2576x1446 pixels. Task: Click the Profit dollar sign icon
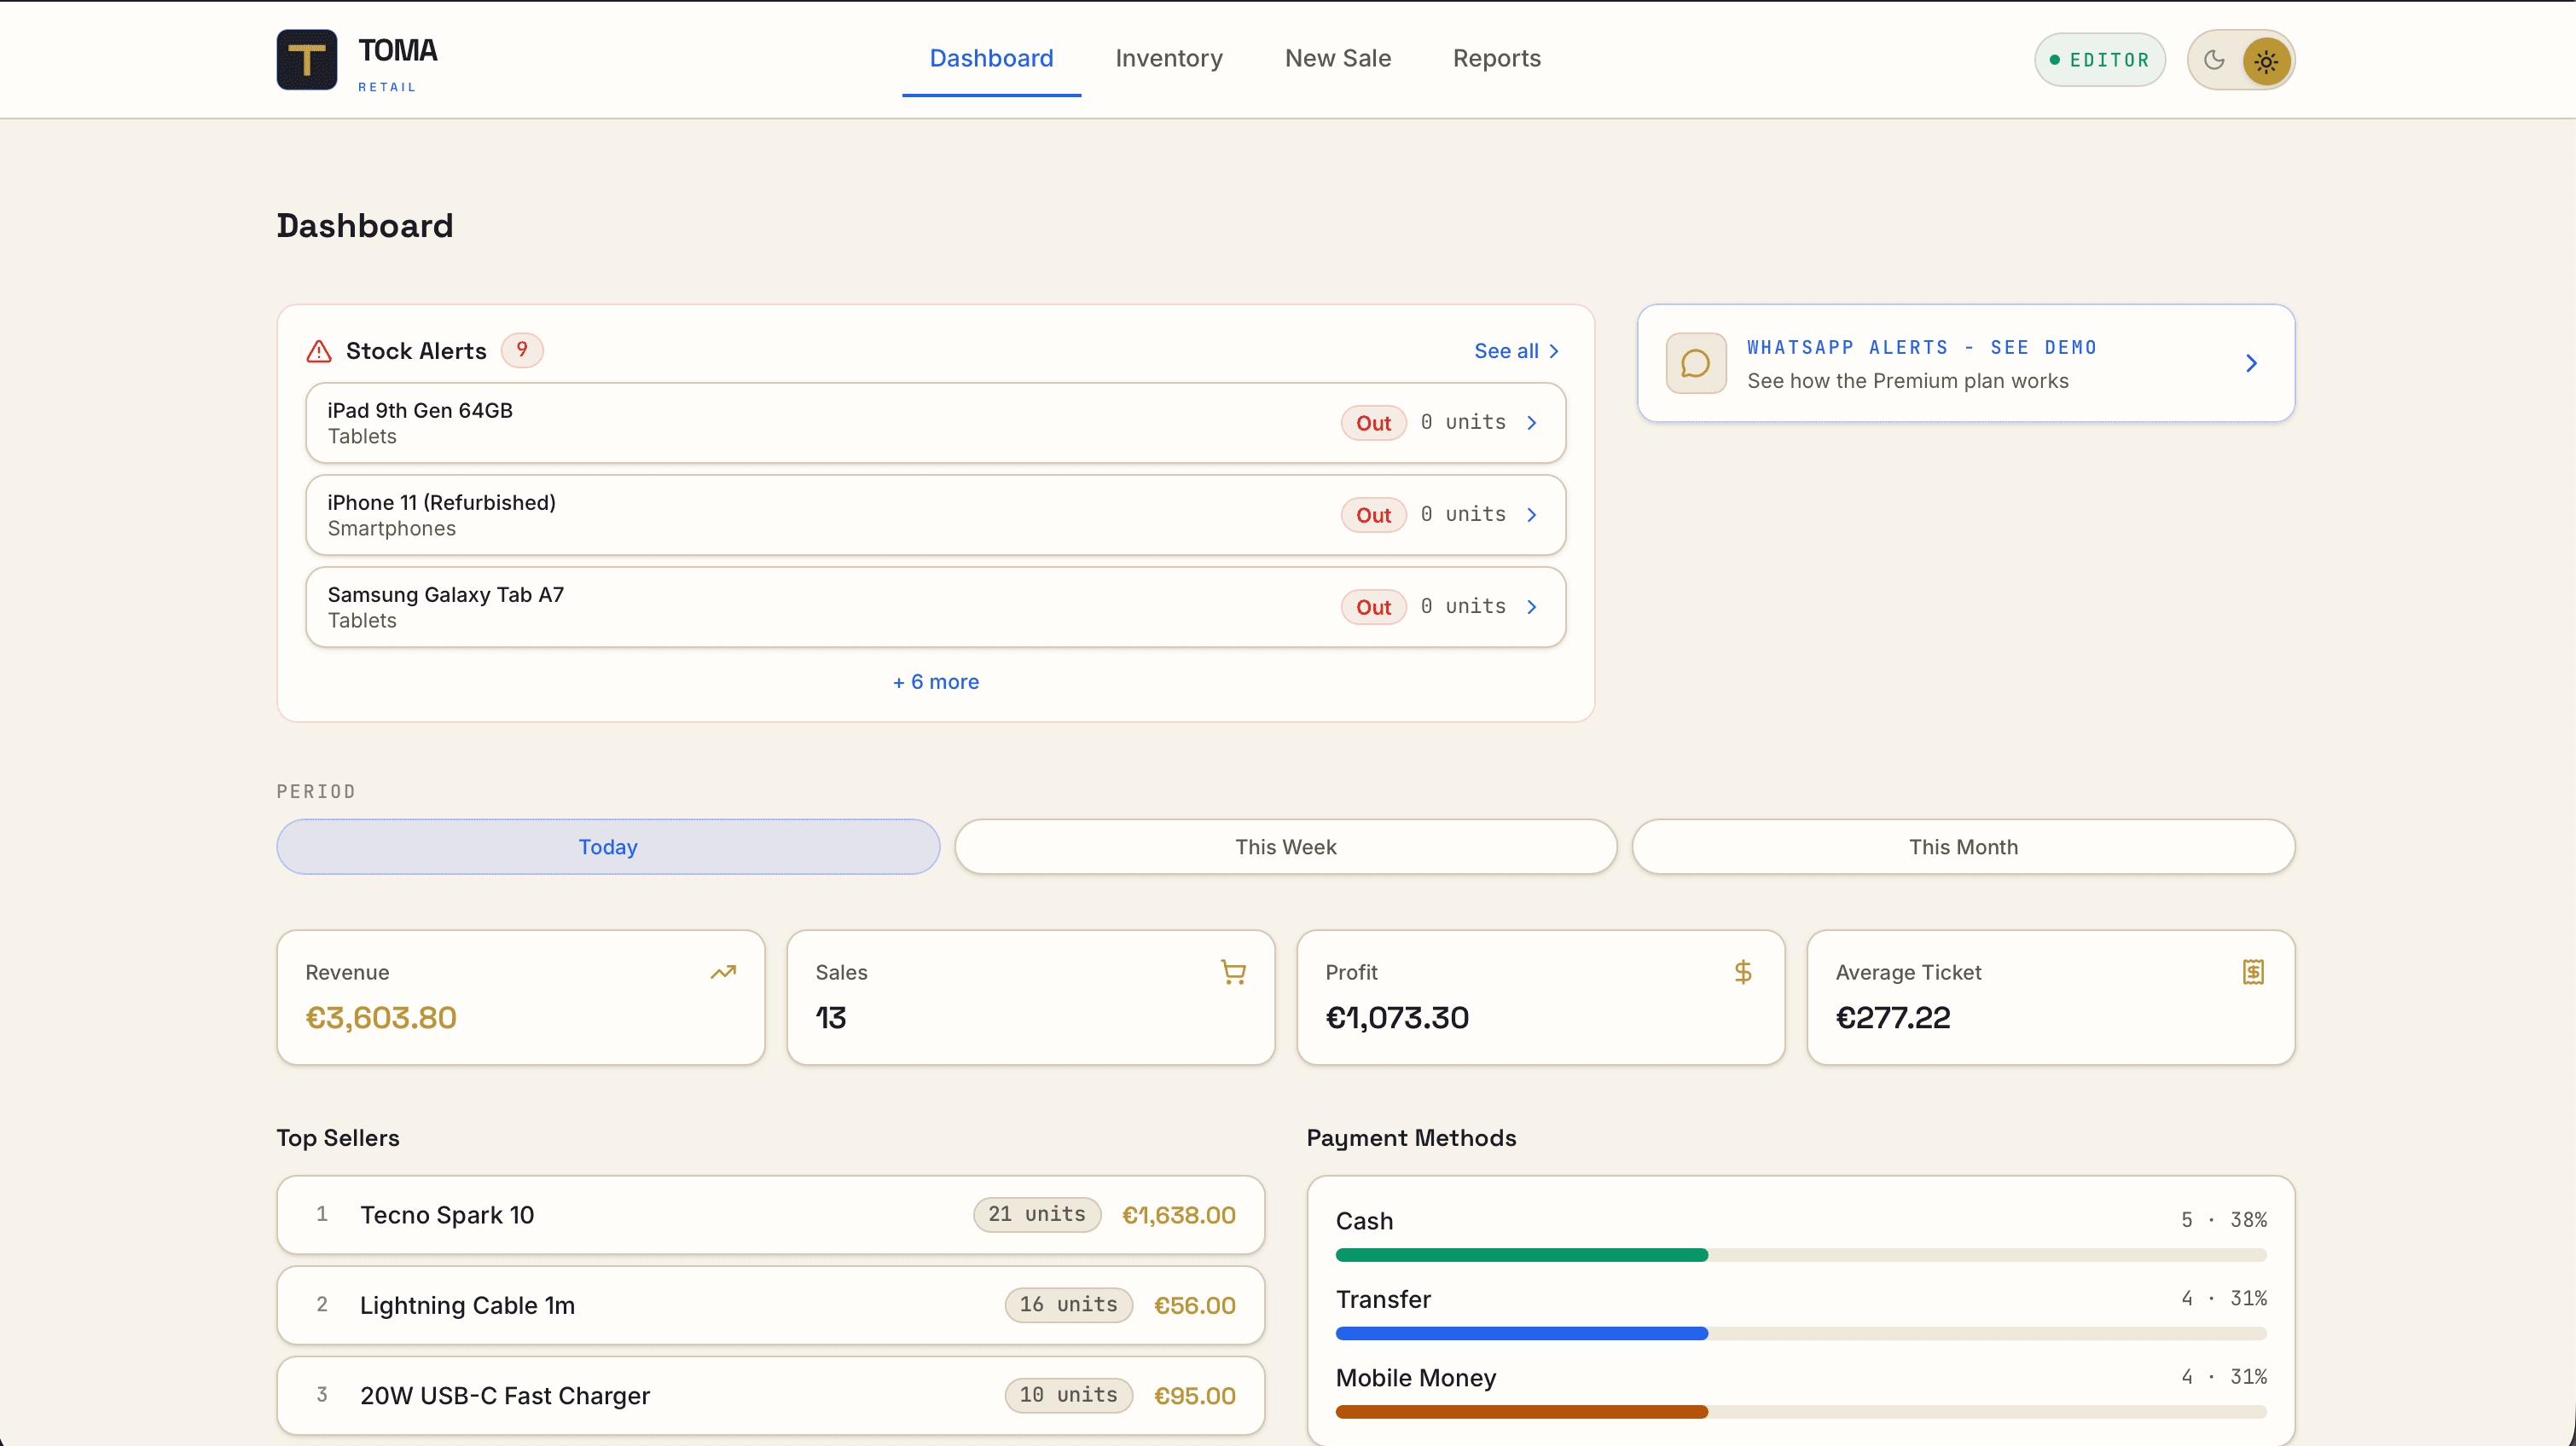coord(1743,972)
